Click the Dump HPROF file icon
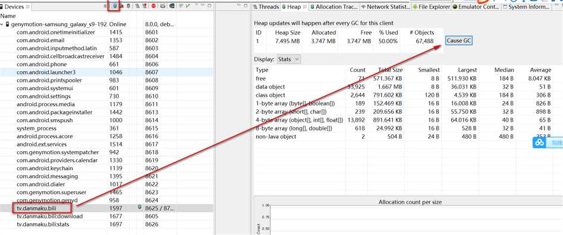The height and width of the screenshot is (235, 563). pyautogui.click(x=122, y=6)
